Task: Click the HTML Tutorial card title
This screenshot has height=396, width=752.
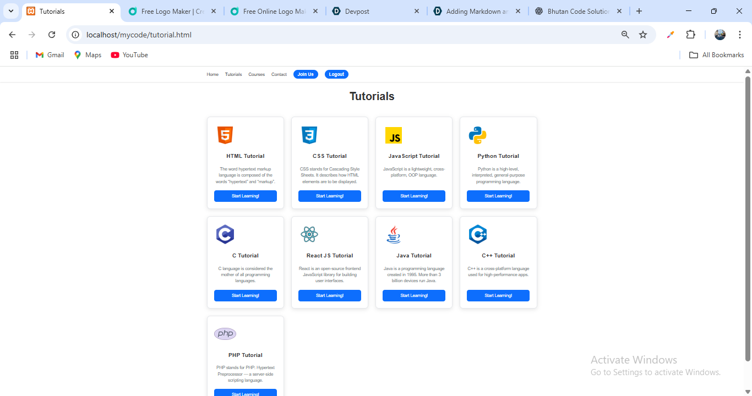Action: 246,156
